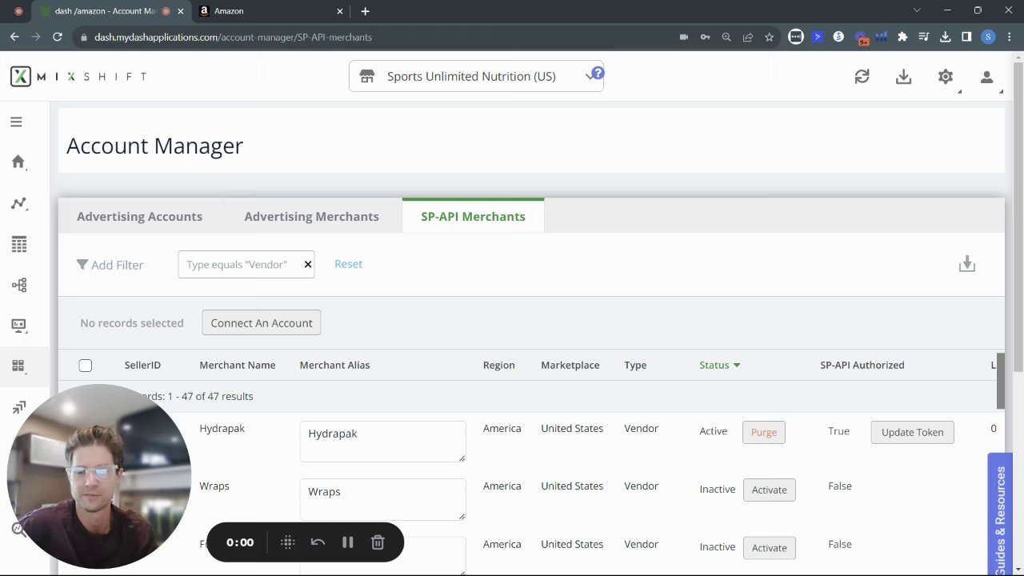
Task: Open the Chrome profile avatar S
Action: pos(988,37)
